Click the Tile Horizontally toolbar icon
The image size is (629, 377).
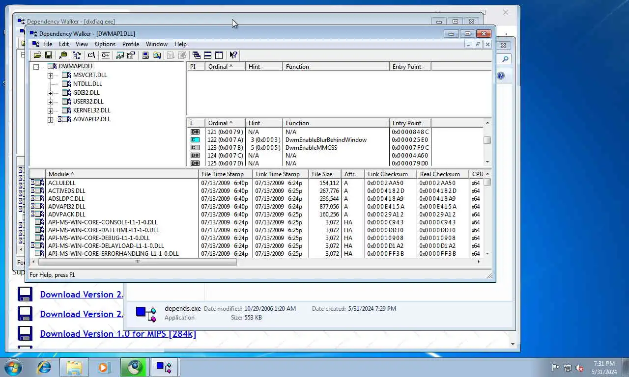(208, 55)
